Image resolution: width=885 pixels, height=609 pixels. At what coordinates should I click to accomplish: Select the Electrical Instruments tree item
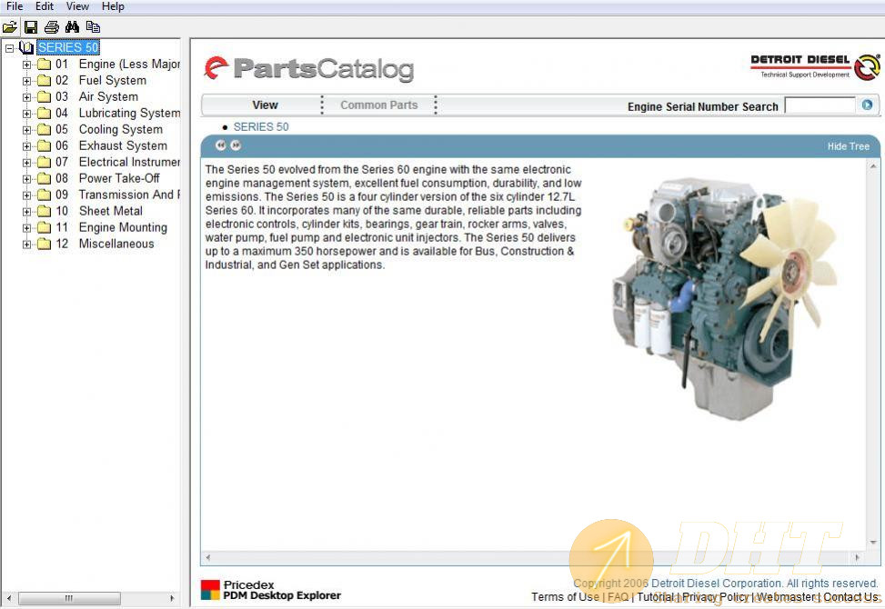coord(129,163)
